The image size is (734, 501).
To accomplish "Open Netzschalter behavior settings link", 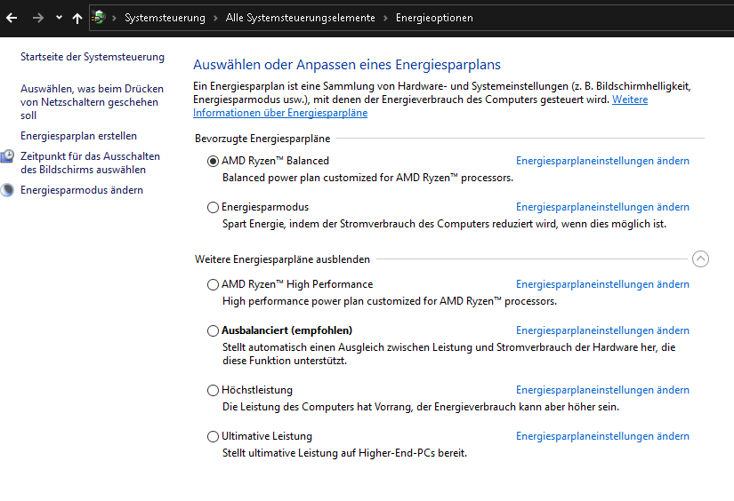I will click(92, 102).
